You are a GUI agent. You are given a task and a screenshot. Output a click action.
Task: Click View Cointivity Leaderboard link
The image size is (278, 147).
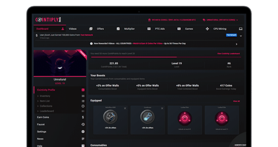pyautogui.click(x=228, y=54)
